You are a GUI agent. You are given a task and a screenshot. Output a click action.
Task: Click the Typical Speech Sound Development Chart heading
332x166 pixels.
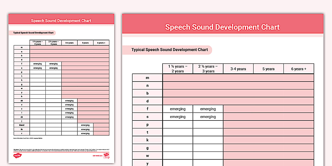click(x=170, y=50)
